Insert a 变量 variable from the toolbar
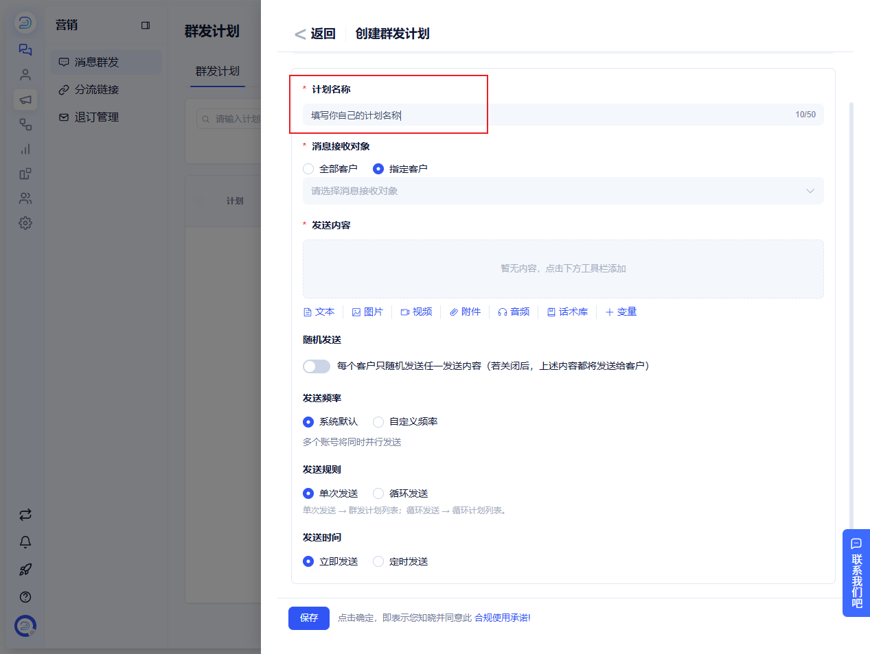Screen dimensions: 870x654 coord(621,312)
